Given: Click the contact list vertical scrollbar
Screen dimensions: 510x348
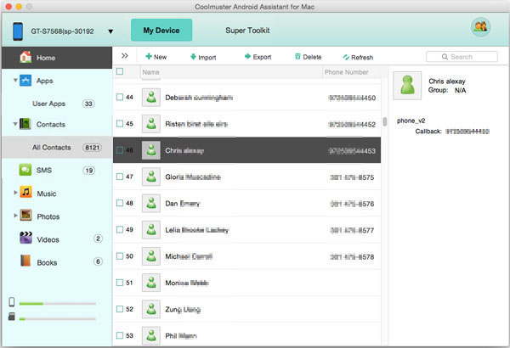Looking at the screenshot, I should pyautogui.click(x=385, y=121).
